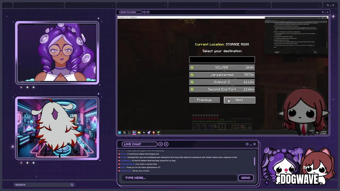Viewport: 340px width, 191px height.
Task: Click the 'I like pc over console' message
Action: [x=140, y=171]
